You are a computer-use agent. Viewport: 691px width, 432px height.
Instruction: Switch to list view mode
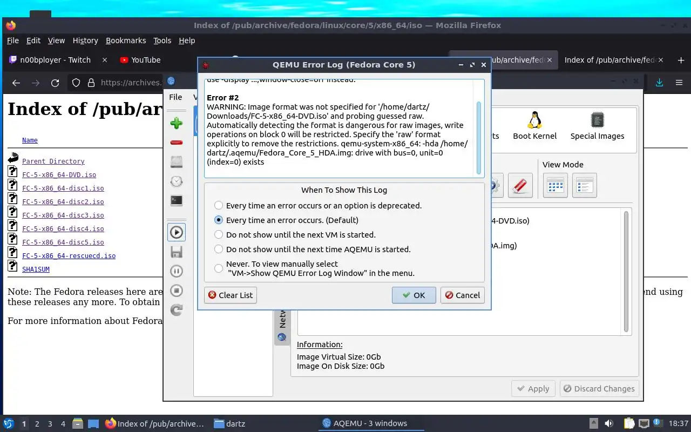pyautogui.click(x=584, y=185)
